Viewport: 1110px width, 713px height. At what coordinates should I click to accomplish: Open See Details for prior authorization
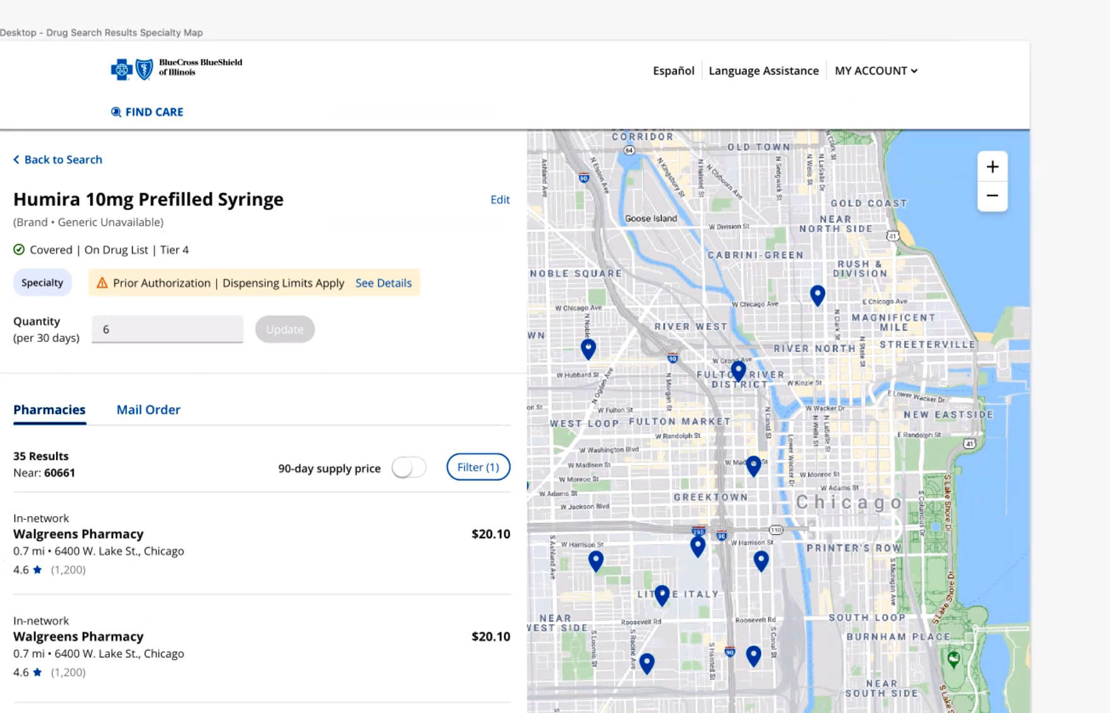click(x=383, y=283)
